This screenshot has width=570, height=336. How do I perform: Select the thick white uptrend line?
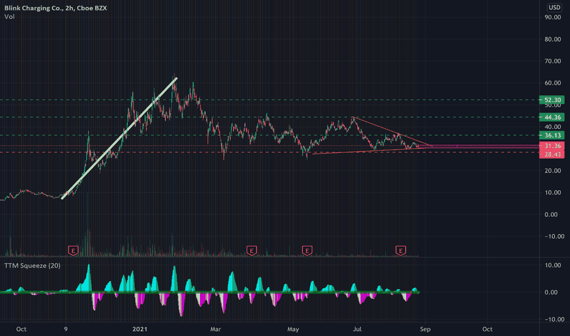coord(119,139)
